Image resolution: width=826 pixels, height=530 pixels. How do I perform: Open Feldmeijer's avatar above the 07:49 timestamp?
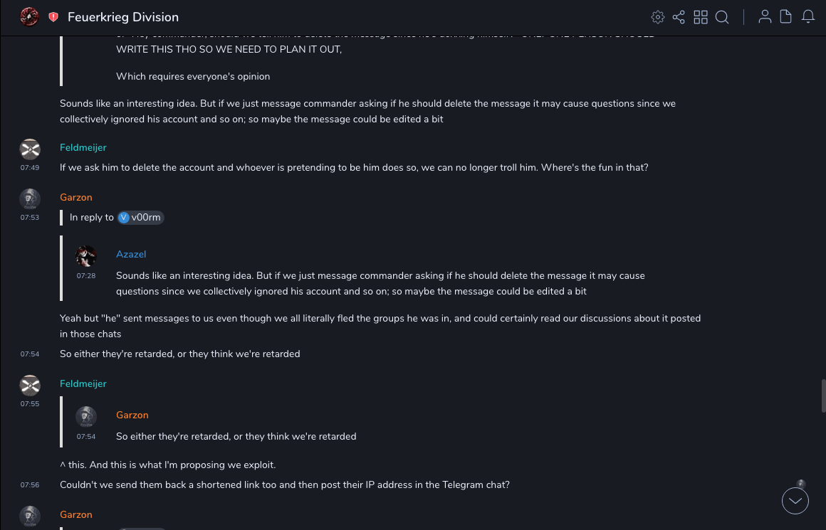[x=30, y=149]
